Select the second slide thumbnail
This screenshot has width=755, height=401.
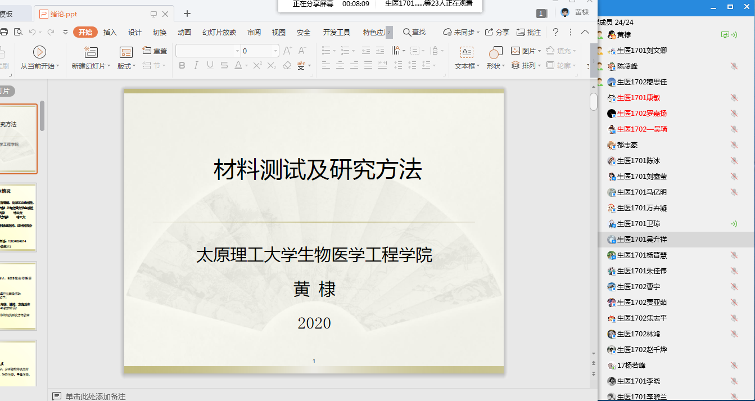[18, 217]
